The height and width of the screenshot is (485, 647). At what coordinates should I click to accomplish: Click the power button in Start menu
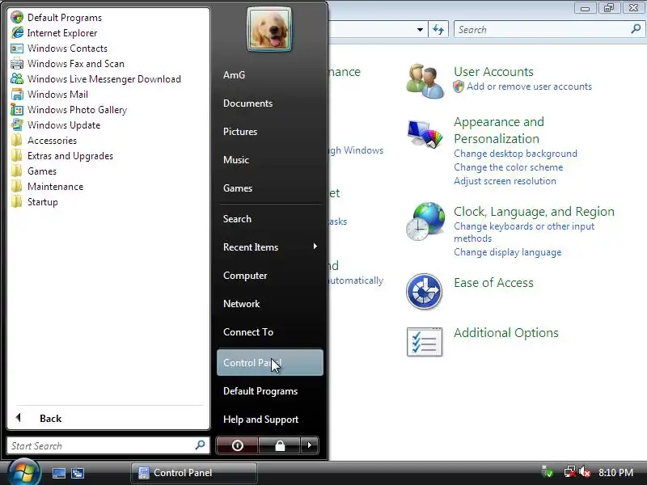[237, 445]
